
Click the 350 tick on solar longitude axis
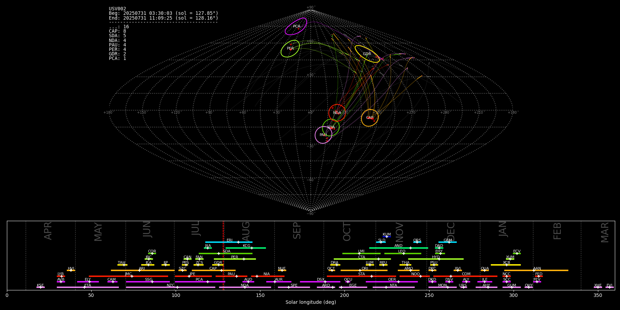pyautogui.click(x=598, y=295)
